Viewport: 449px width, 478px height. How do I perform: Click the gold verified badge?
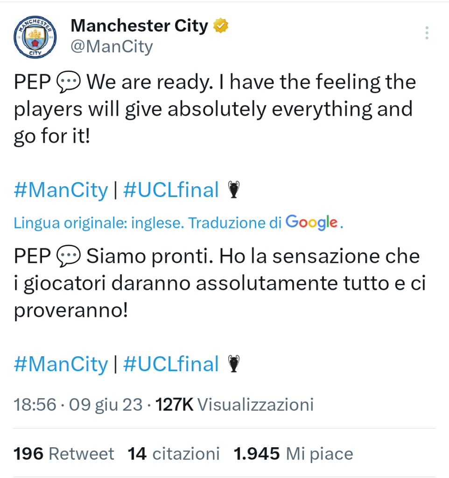[220, 26]
